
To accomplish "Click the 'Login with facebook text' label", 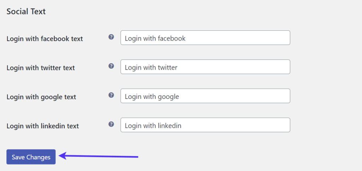I will [x=45, y=39].
